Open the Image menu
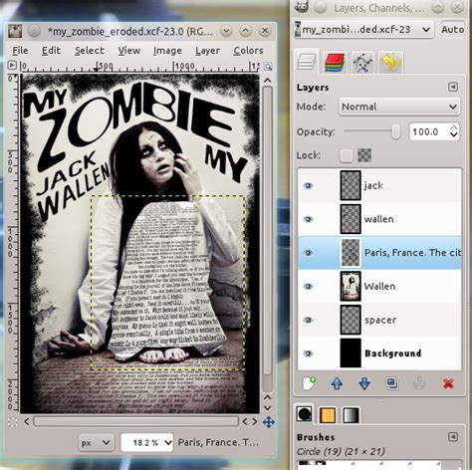This screenshot has width=472, height=470. [167, 51]
